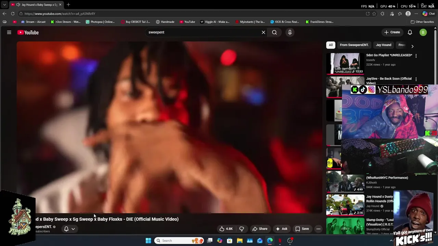438x246 pixels.
Task: Open the Myinstants bookmark
Action: [250, 22]
